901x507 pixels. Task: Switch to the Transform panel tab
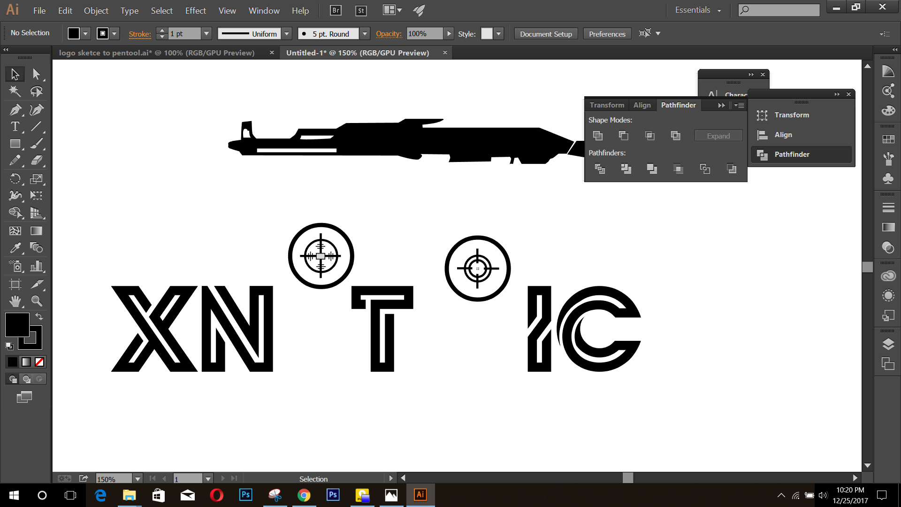tap(607, 105)
